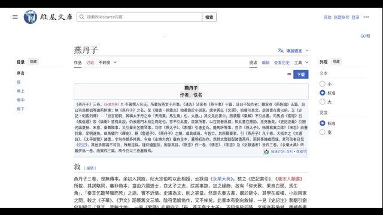Open the 百科 sister project link

click(290, 152)
